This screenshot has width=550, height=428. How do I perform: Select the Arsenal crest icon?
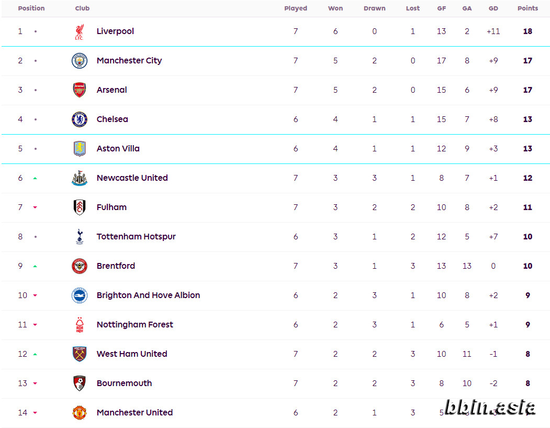coord(80,90)
